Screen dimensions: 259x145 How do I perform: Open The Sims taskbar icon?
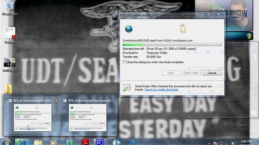(x=69, y=142)
